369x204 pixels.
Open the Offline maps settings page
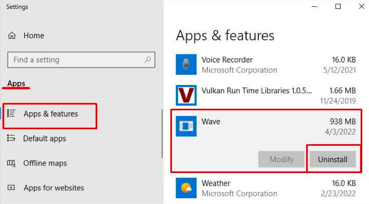pos(45,163)
